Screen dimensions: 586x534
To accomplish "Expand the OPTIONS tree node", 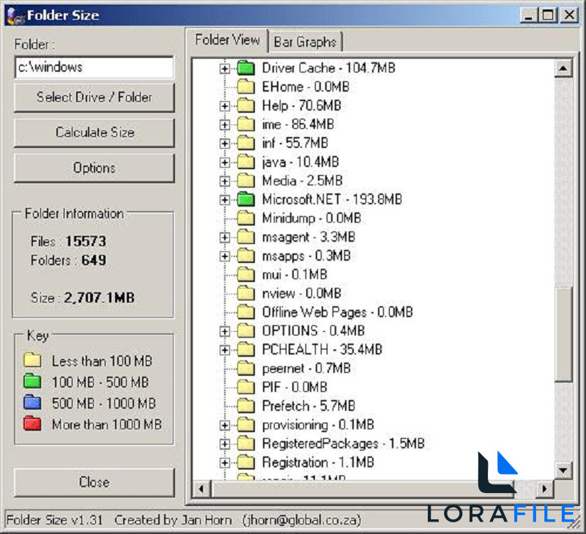I will (225, 332).
